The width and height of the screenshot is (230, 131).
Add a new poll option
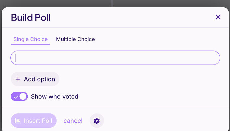35,79
